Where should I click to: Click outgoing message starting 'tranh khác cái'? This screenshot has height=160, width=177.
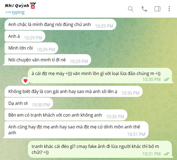coord(101,149)
